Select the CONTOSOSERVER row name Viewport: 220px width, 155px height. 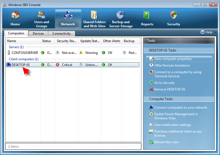pos(25,53)
